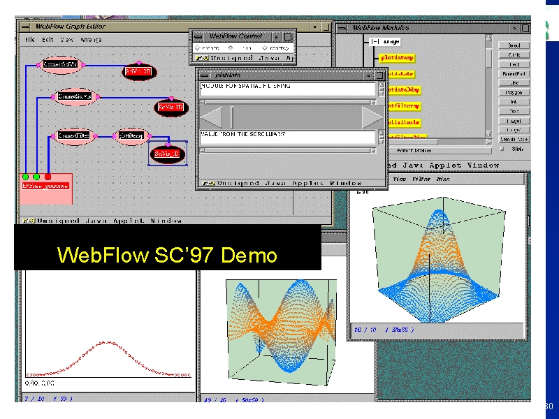Click the Polygon button in WebFlow Modules

tap(514, 93)
